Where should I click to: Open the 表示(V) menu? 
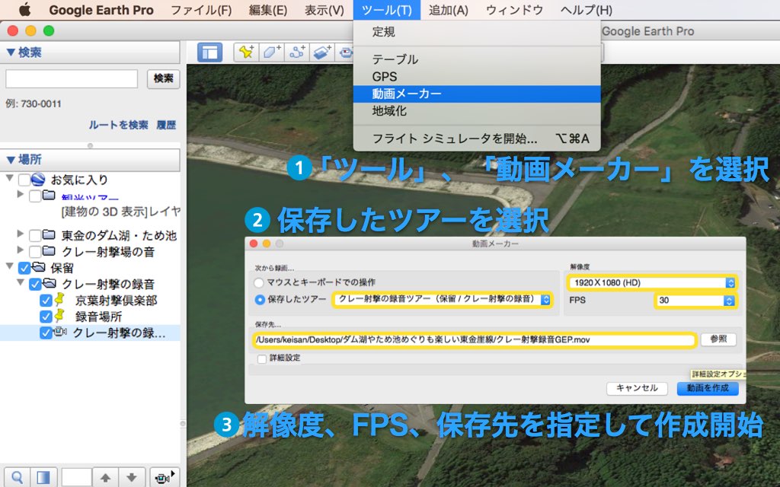tap(324, 10)
